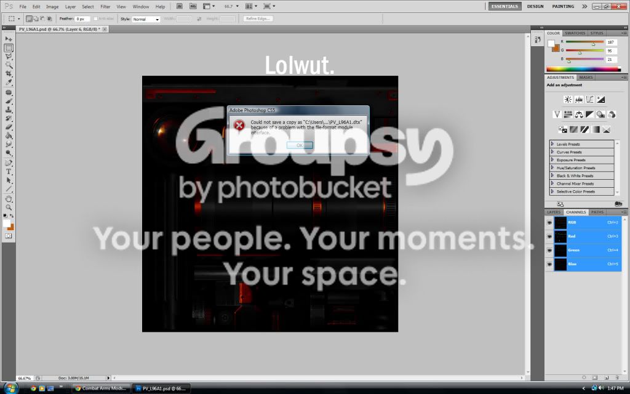Select the Clone Stamp tool
Viewport: 630px width, 394px height.
pyautogui.click(x=9, y=110)
